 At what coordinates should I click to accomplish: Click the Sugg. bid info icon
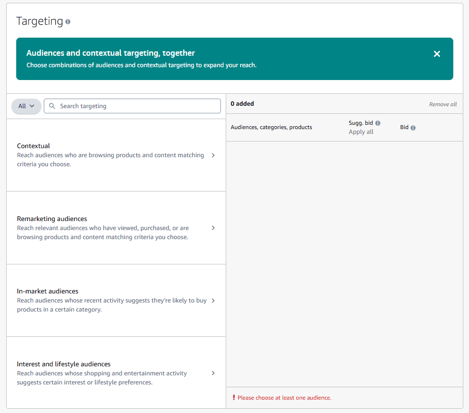[378, 123]
